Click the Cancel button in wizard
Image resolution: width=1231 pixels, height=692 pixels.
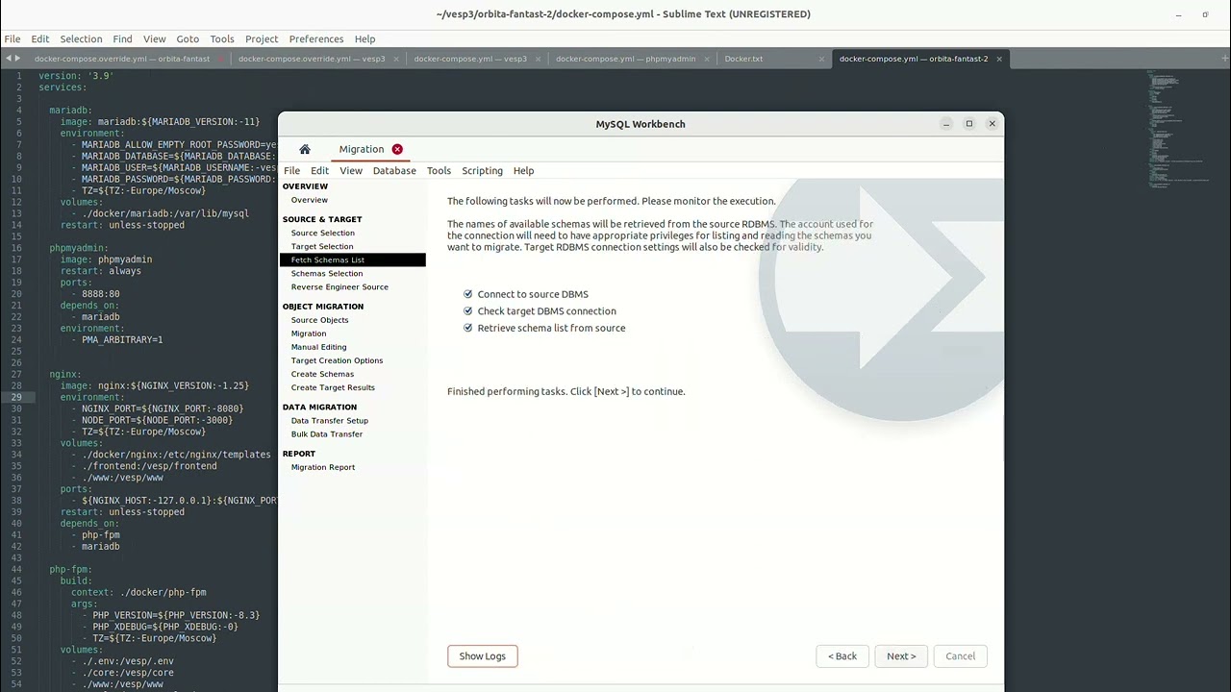tap(960, 656)
